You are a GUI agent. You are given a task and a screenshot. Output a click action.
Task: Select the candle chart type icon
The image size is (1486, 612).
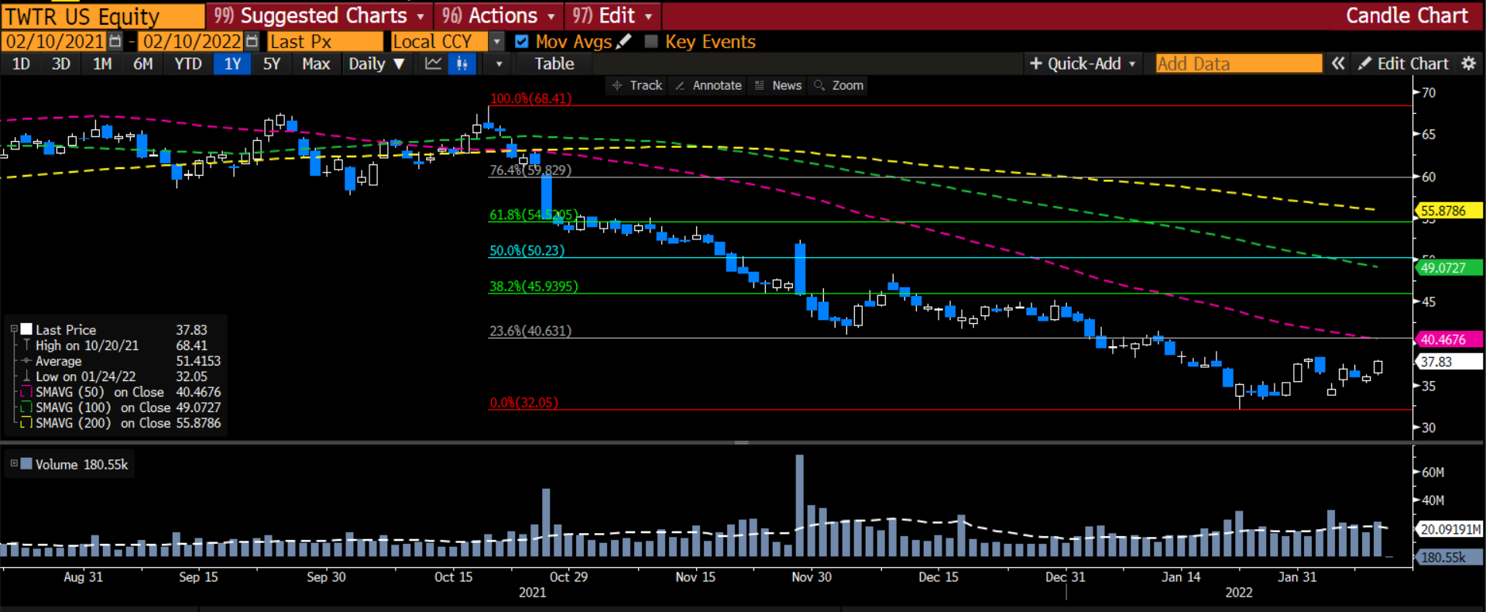click(462, 64)
